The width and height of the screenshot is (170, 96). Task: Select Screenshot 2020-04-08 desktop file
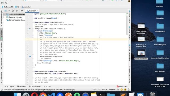pyautogui.click(x=160, y=82)
